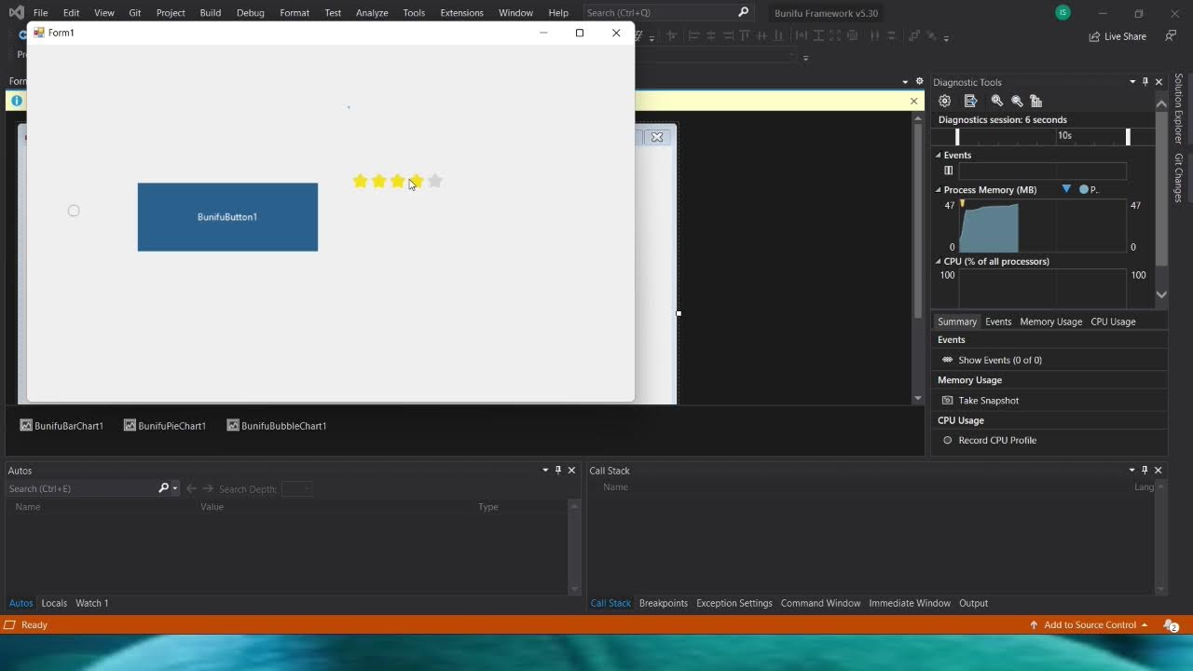The width and height of the screenshot is (1193, 671).
Task: Click the info icon on the yellow notification bar
Action: 16,101
